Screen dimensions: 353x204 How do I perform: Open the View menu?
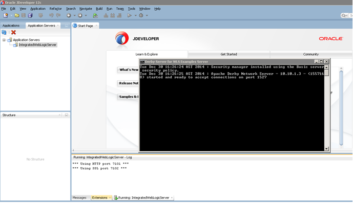click(23, 9)
